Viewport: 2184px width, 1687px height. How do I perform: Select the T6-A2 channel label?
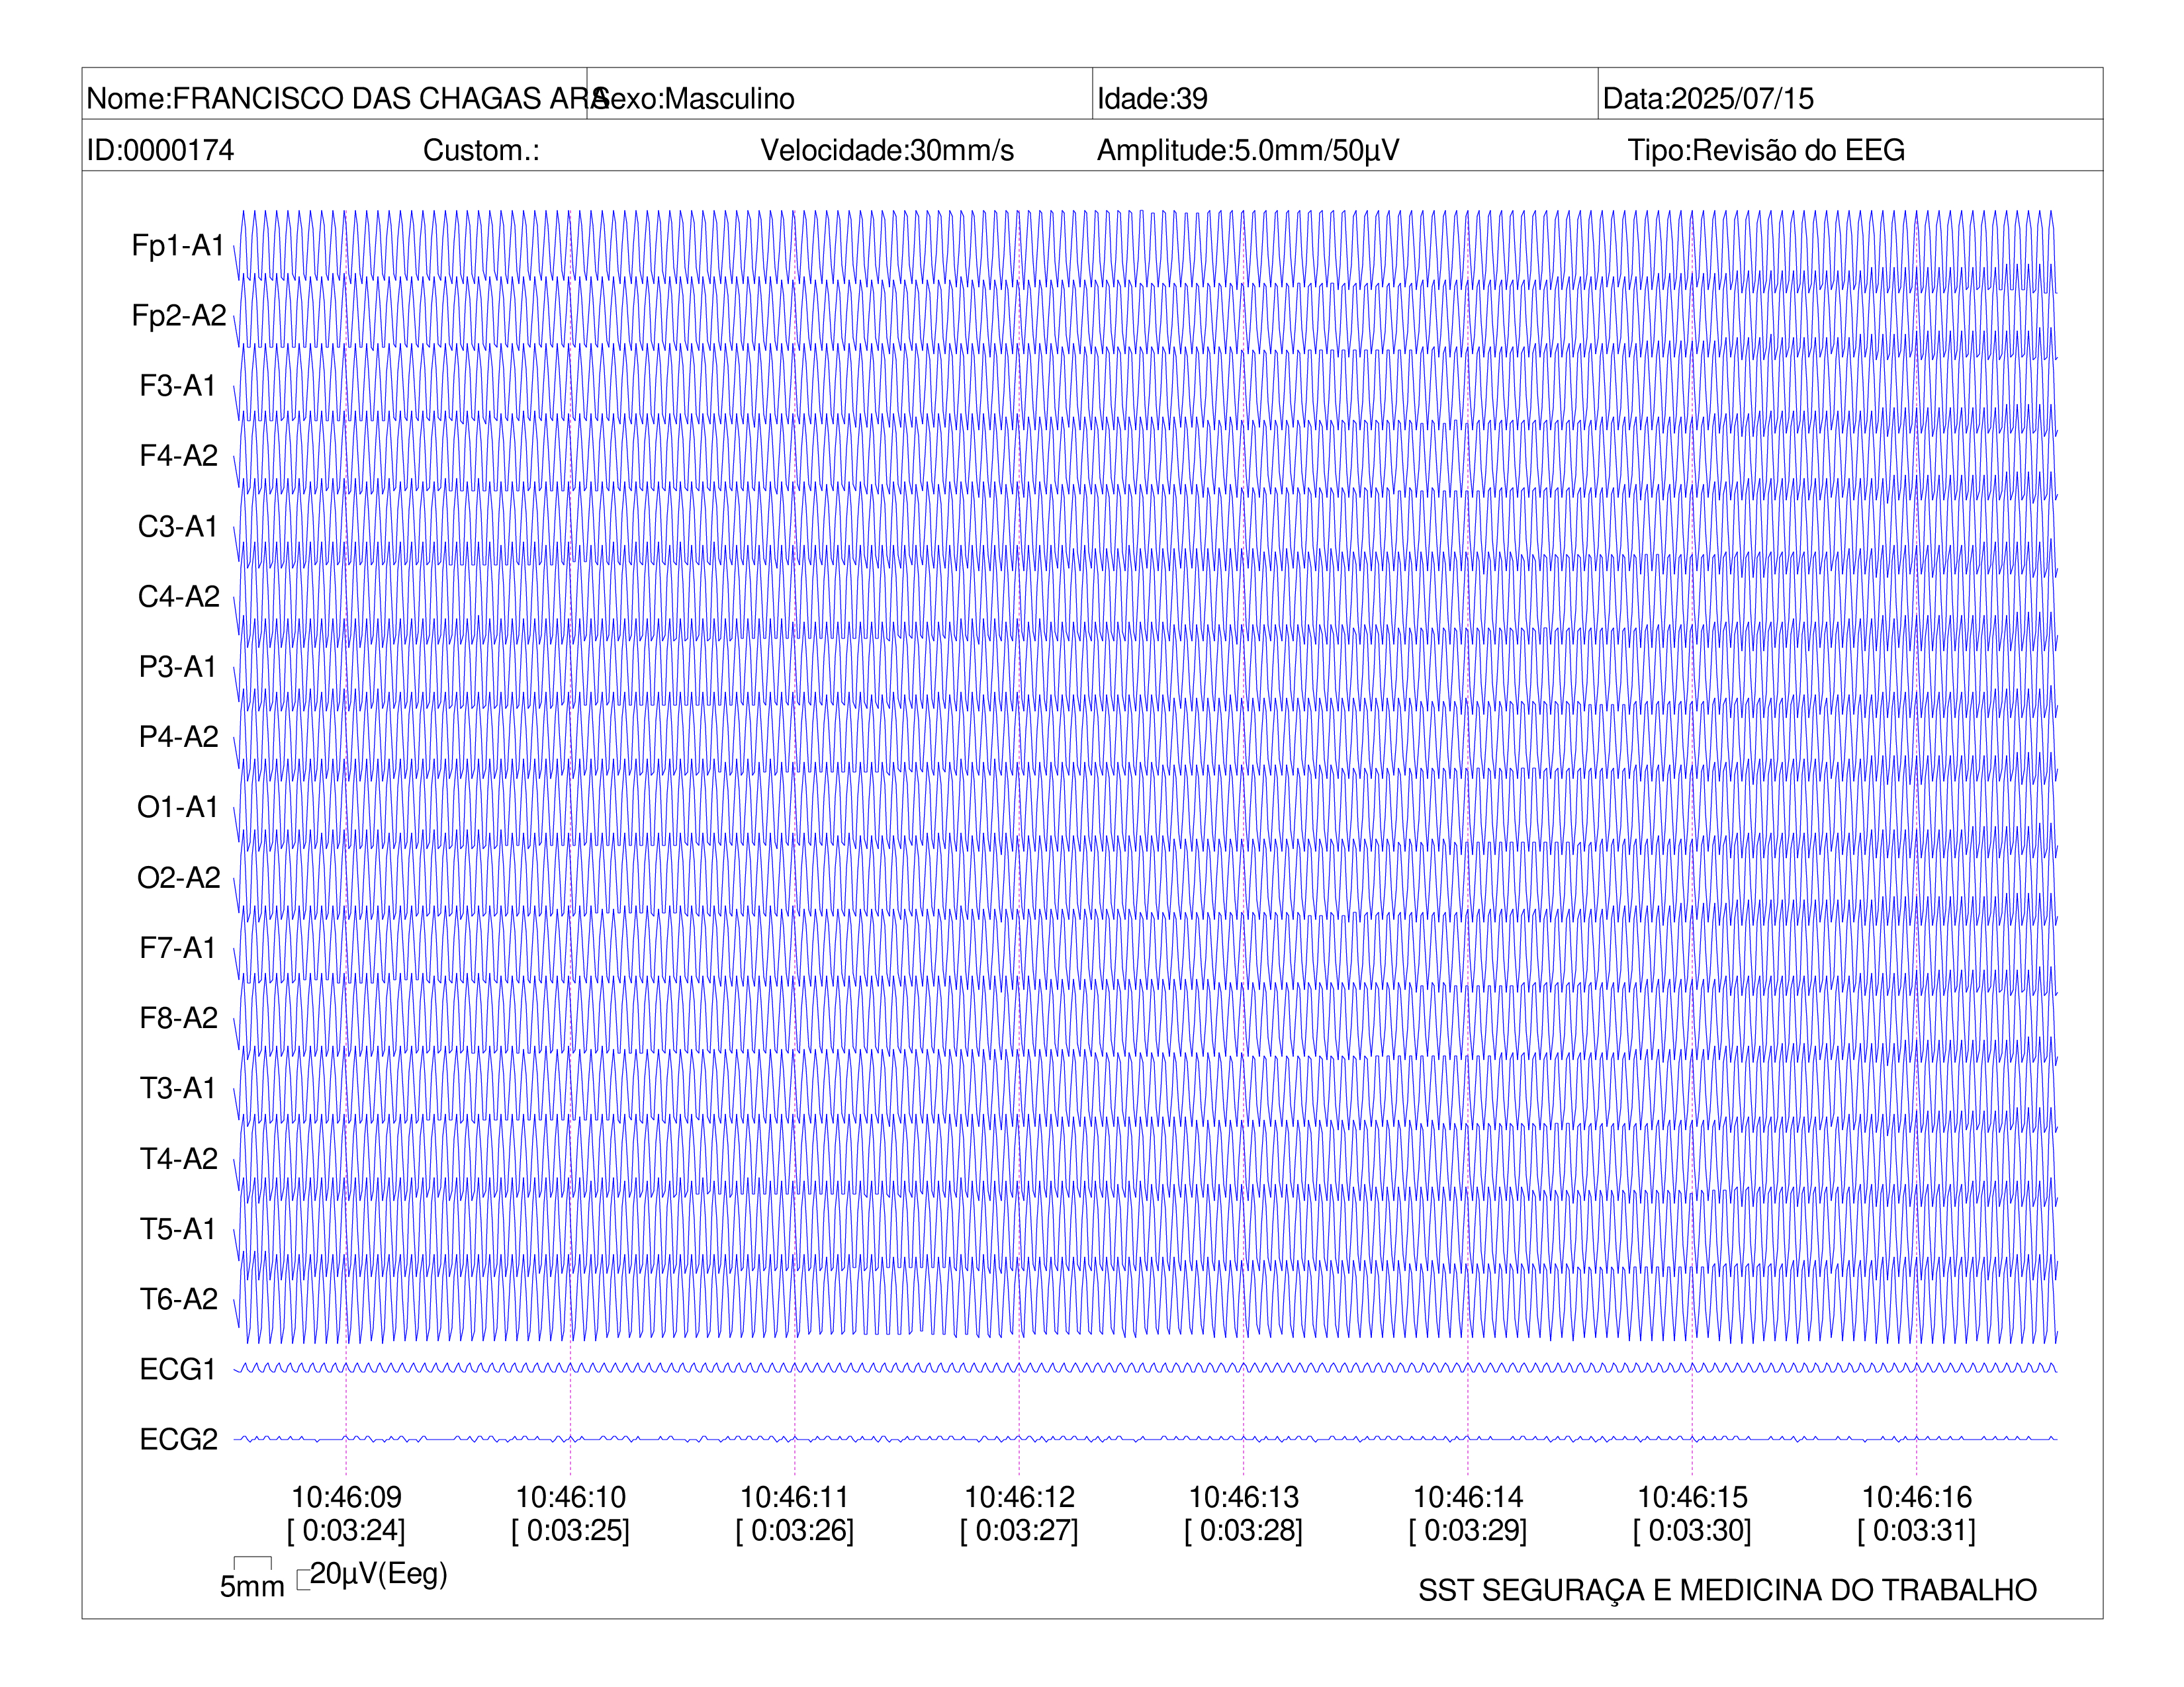point(179,1299)
